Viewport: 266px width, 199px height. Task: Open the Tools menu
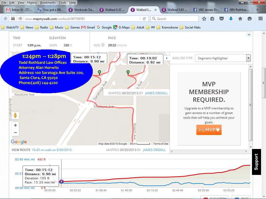click(62, 3)
